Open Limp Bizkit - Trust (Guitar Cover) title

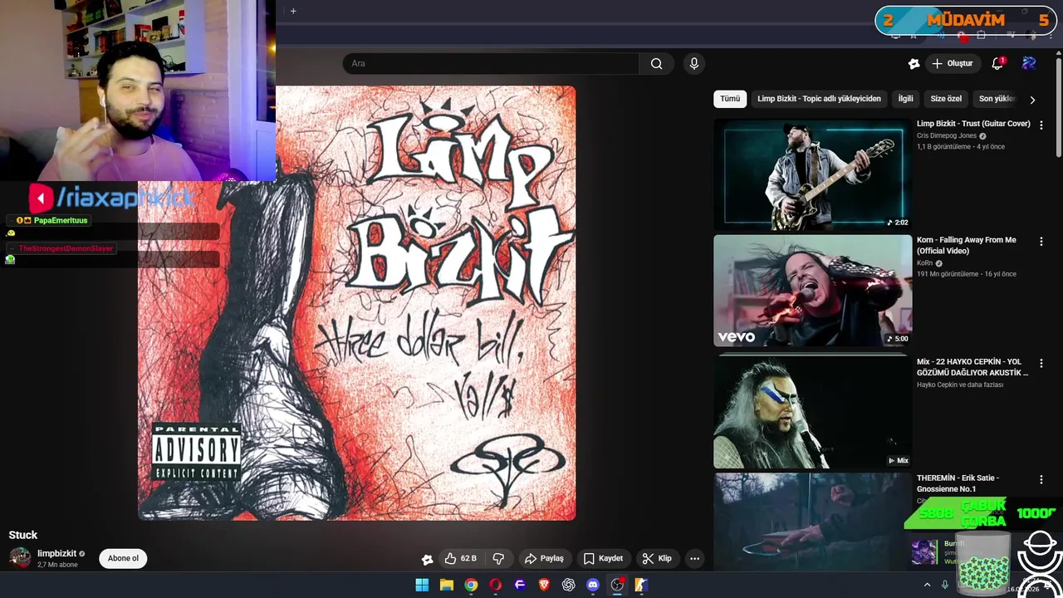point(973,124)
